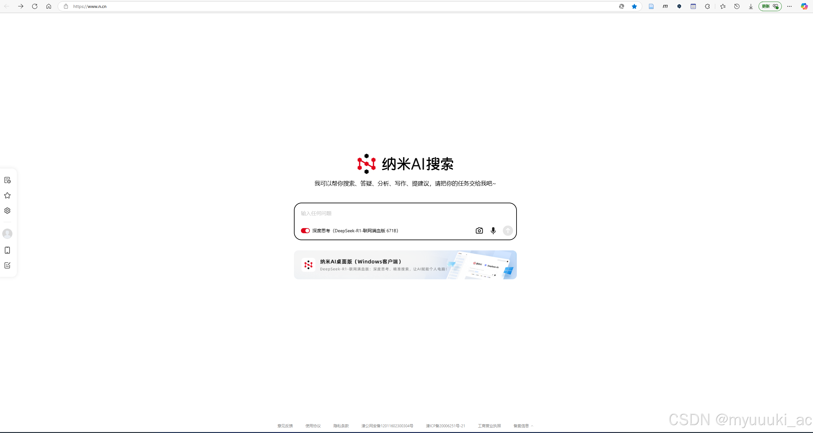Toggle the browser bookmark star for this page
Image resolution: width=813 pixels, height=433 pixels.
[x=634, y=6]
